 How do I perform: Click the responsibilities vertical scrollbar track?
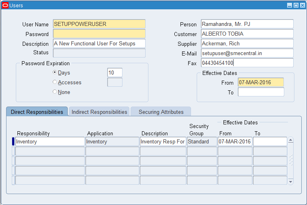[290, 161]
